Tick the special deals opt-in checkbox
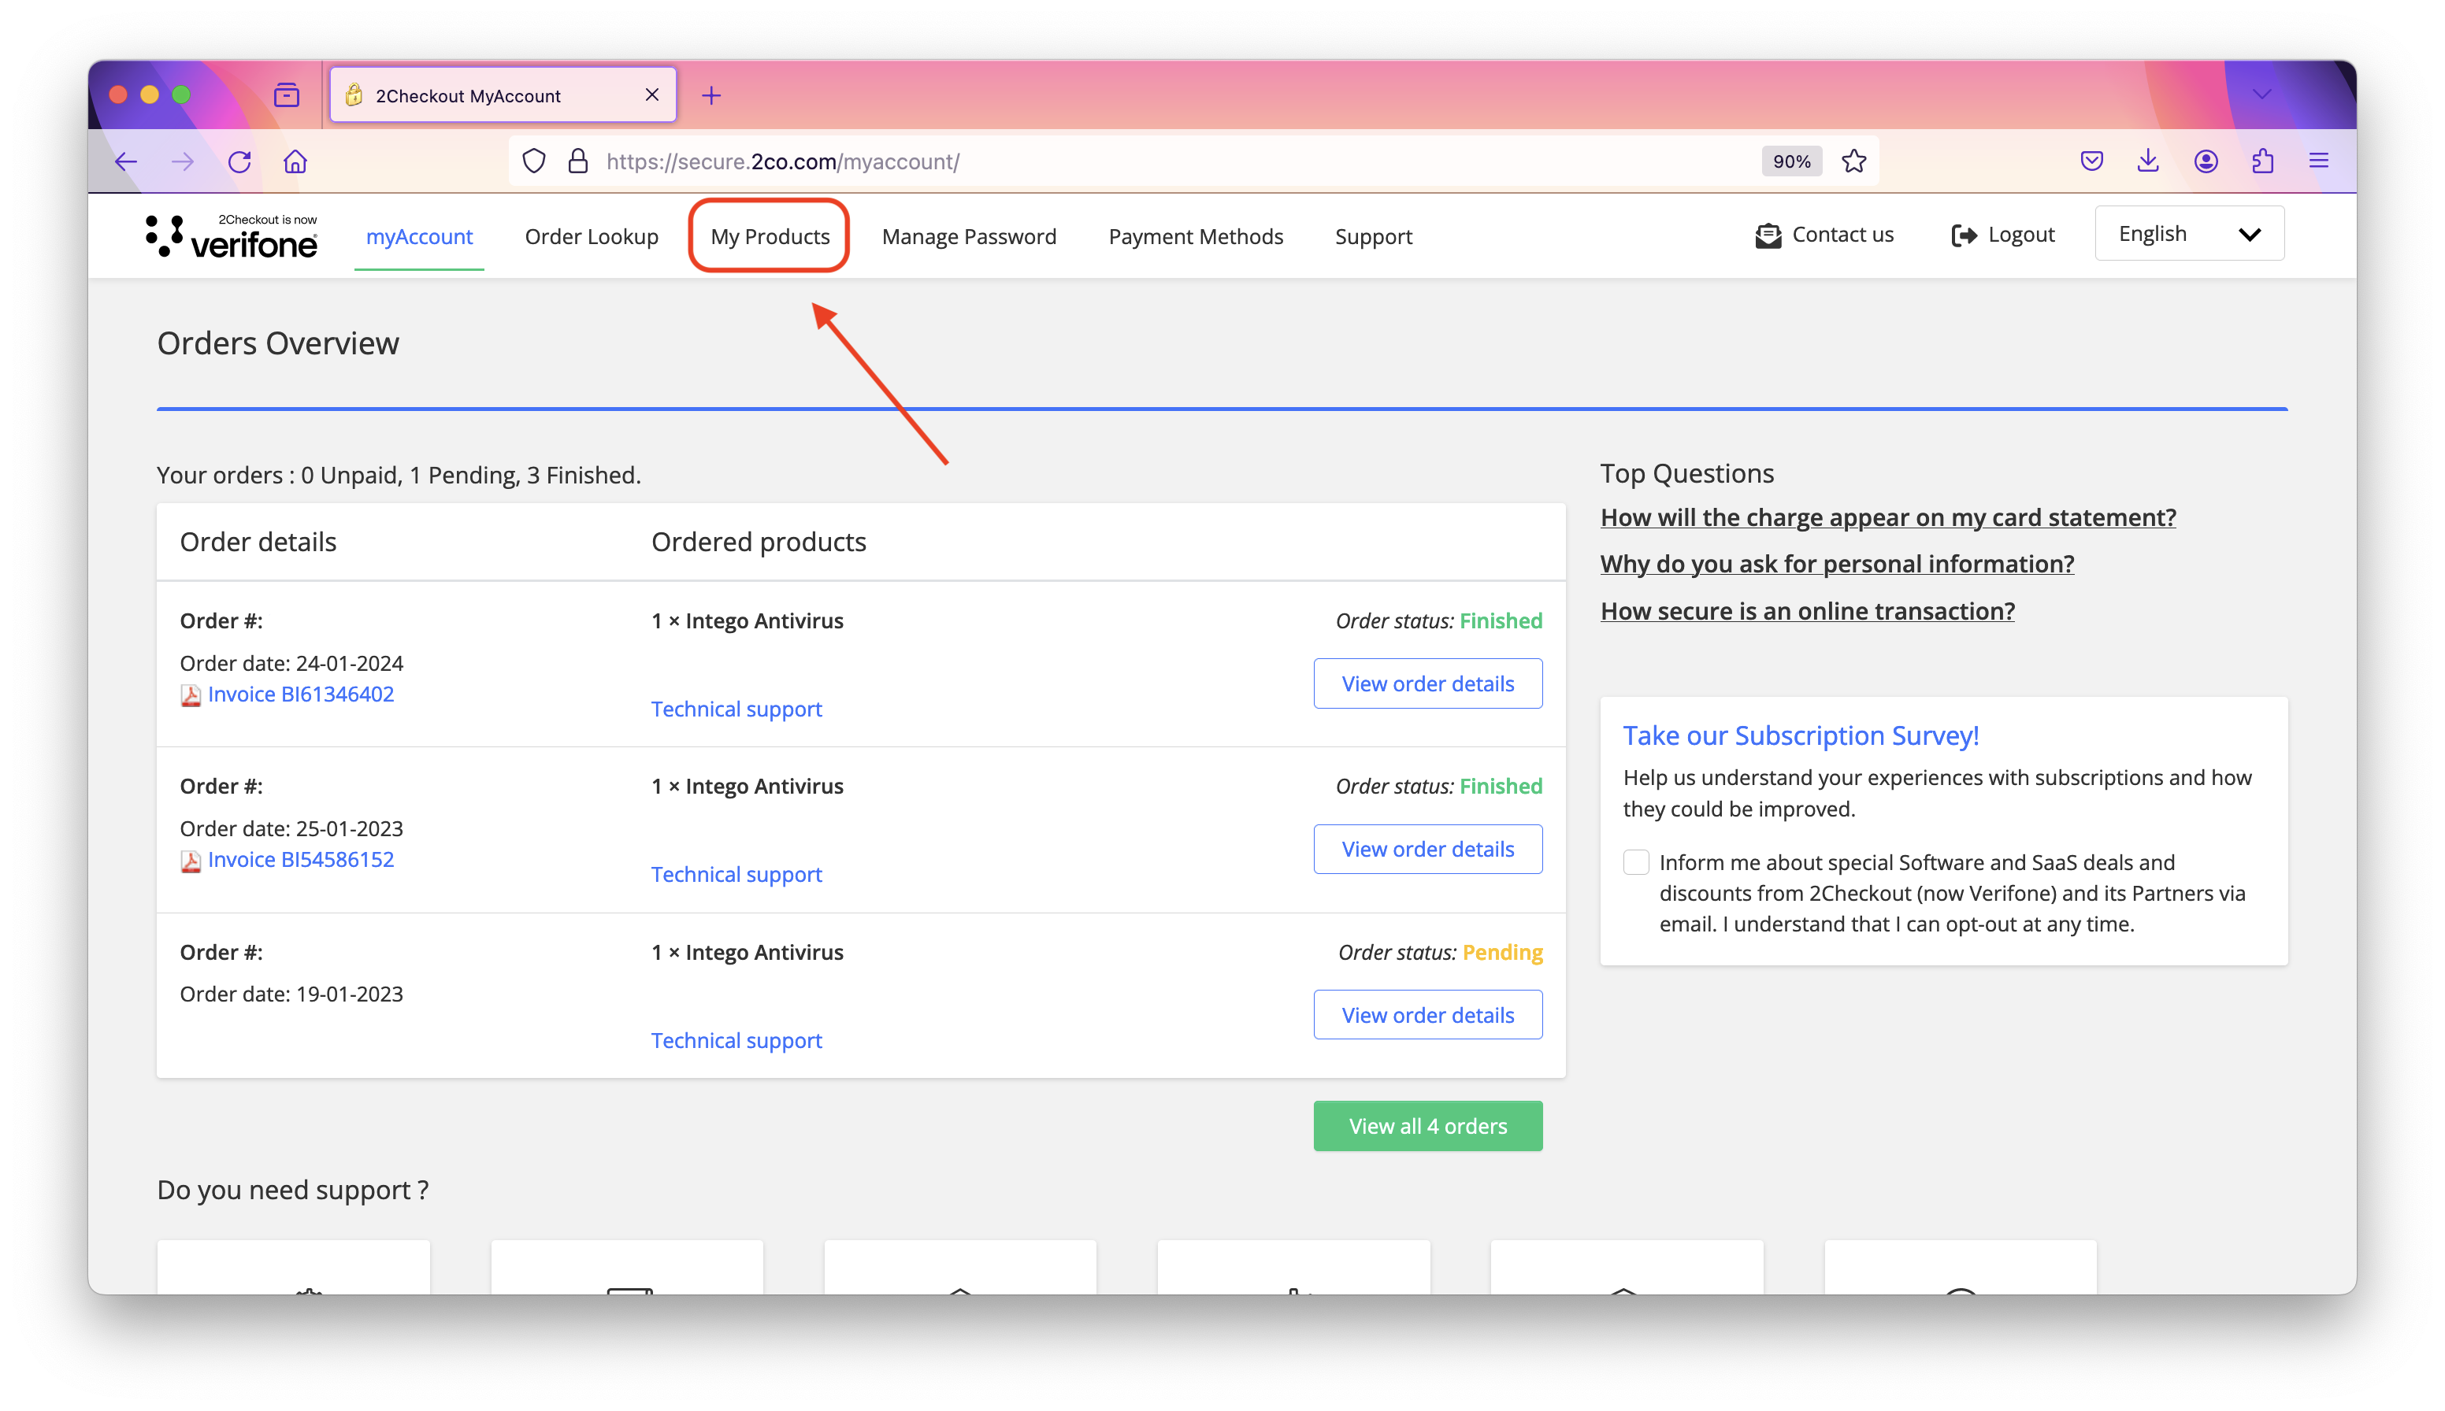 point(1635,862)
